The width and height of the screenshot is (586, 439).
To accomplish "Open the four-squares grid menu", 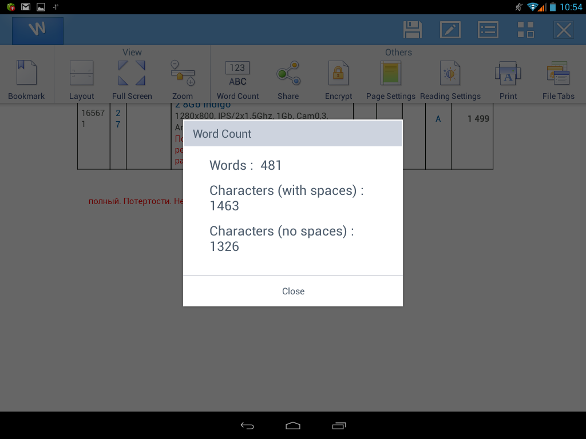I will click(x=525, y=30).
